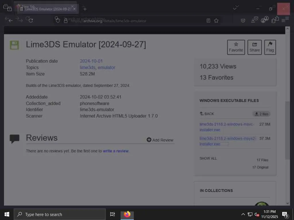Click the network tray icon

(250, 214)
